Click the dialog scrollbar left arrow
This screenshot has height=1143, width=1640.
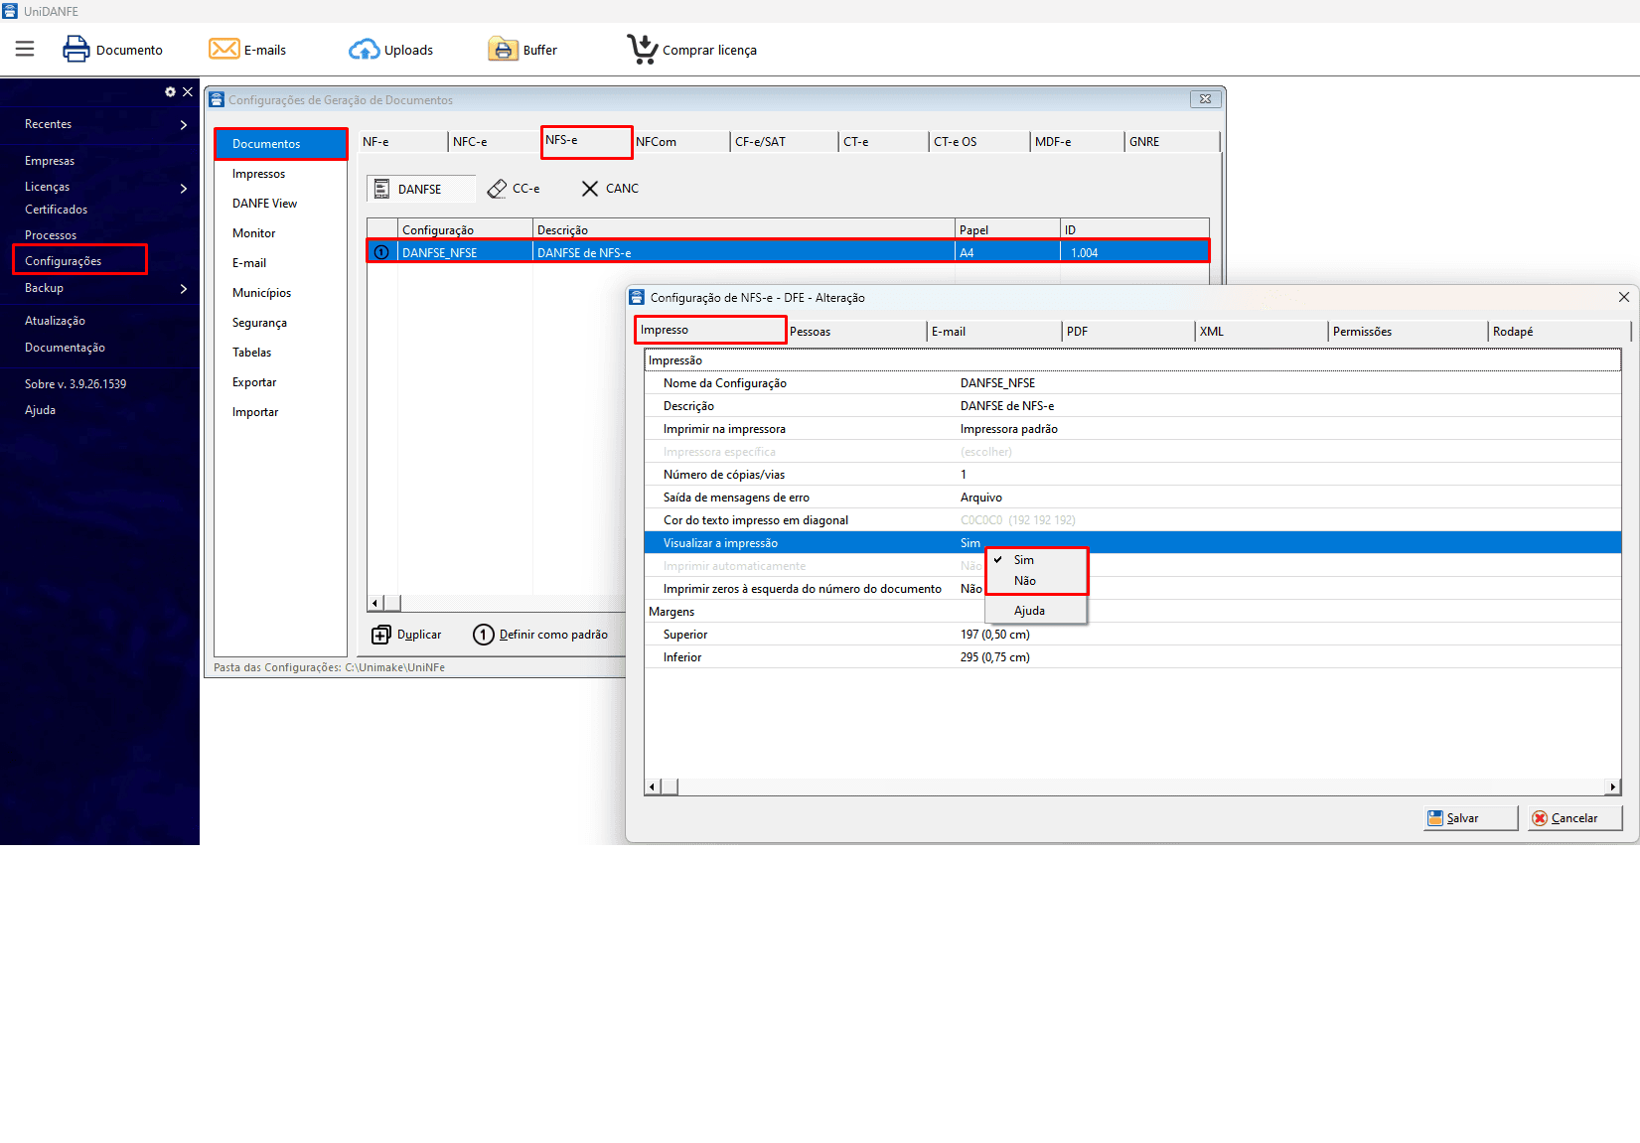653,786
